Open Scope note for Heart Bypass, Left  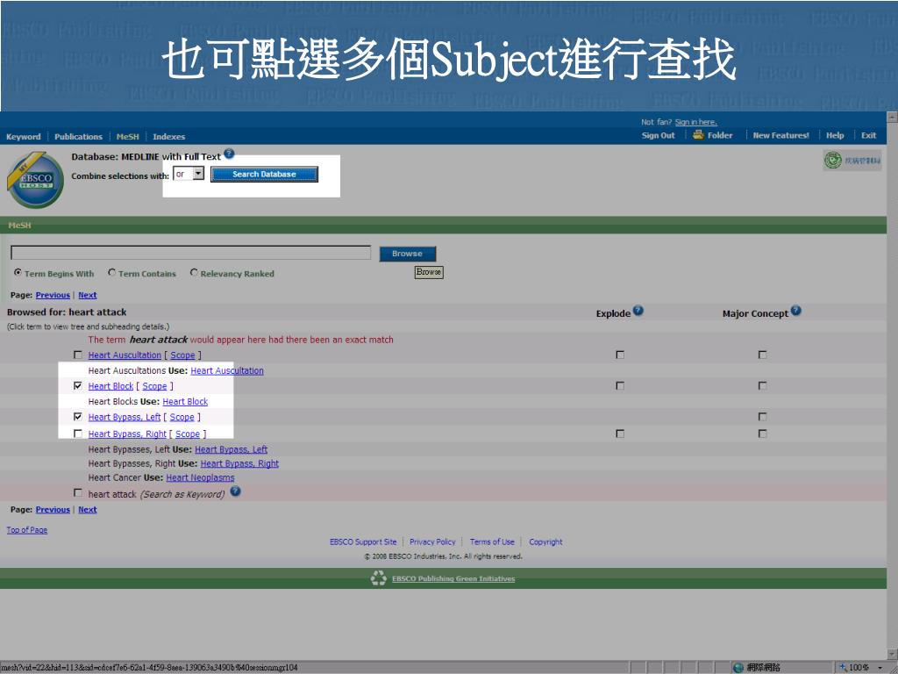[x=182, y=417]
